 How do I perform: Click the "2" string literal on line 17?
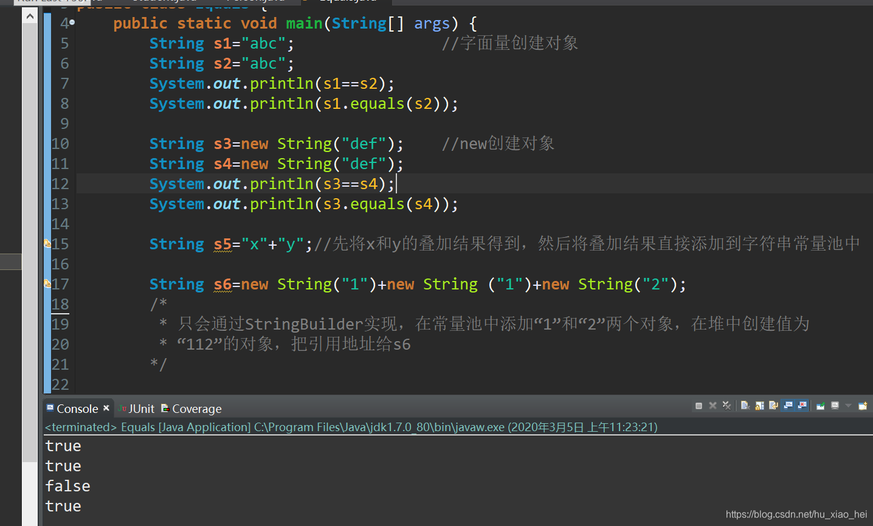[655, 284]
